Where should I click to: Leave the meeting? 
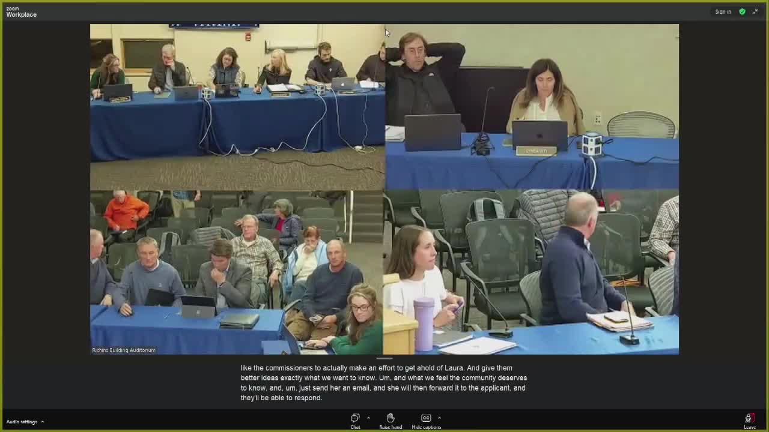pyautogui.click(x=750, y=421)
